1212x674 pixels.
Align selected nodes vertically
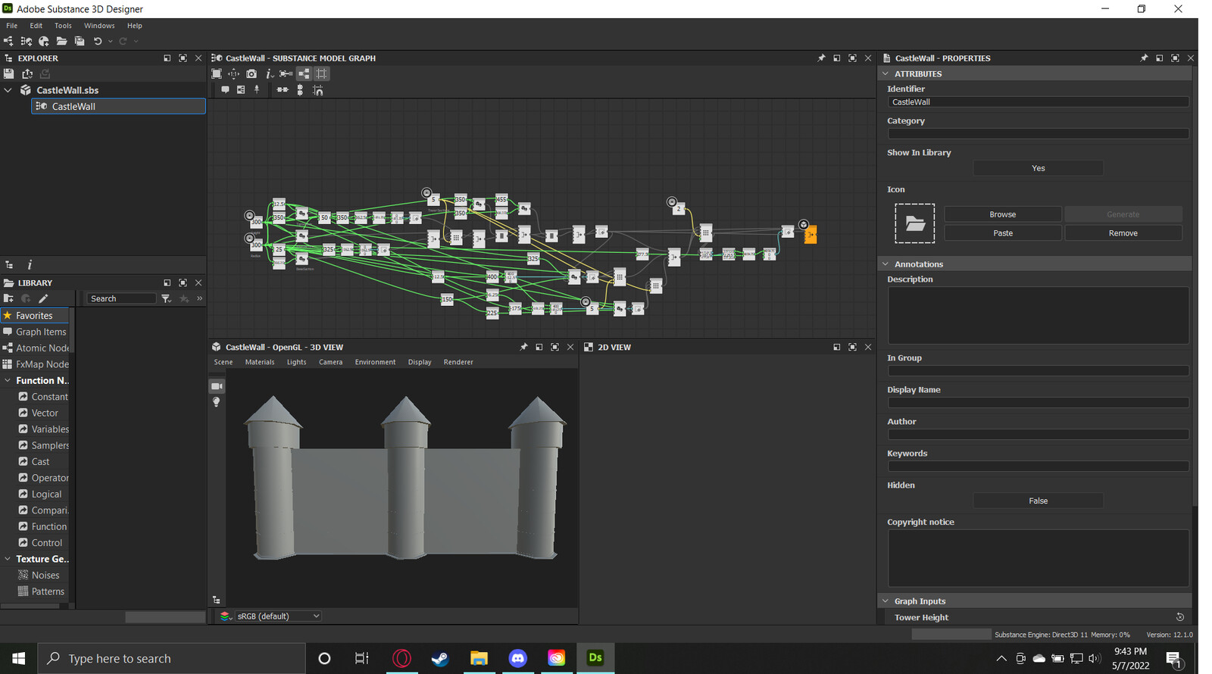click(300, 89)
